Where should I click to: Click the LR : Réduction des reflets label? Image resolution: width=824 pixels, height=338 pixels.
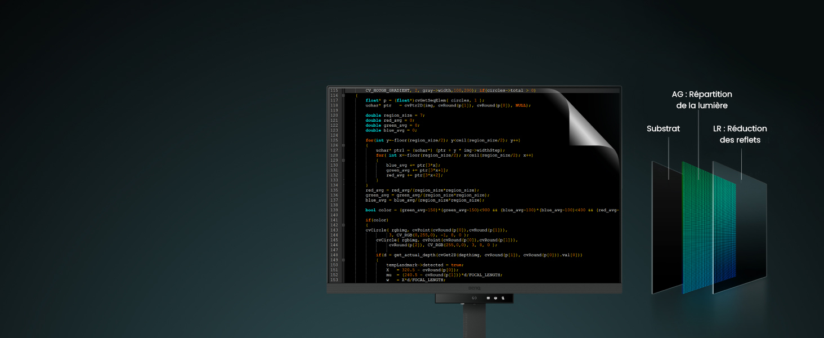[740, 135]
